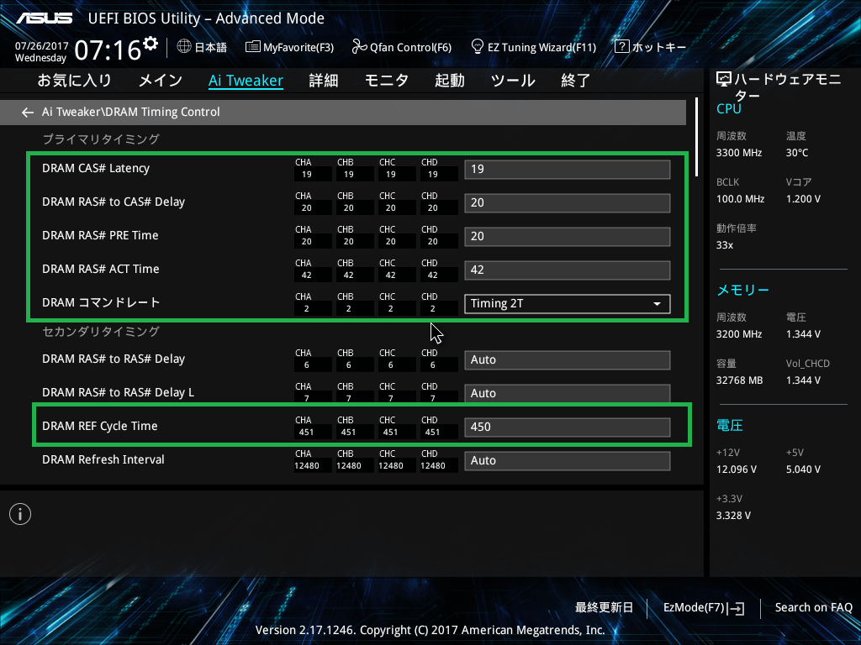The height and width of the screenshot is (645, 861).
Task: Click the hardware monitor icon
Action: 724,80
